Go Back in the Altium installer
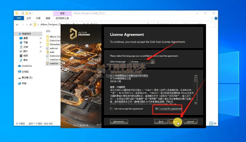This screenshot has width=246, height=142. click(x=161, y=122)
